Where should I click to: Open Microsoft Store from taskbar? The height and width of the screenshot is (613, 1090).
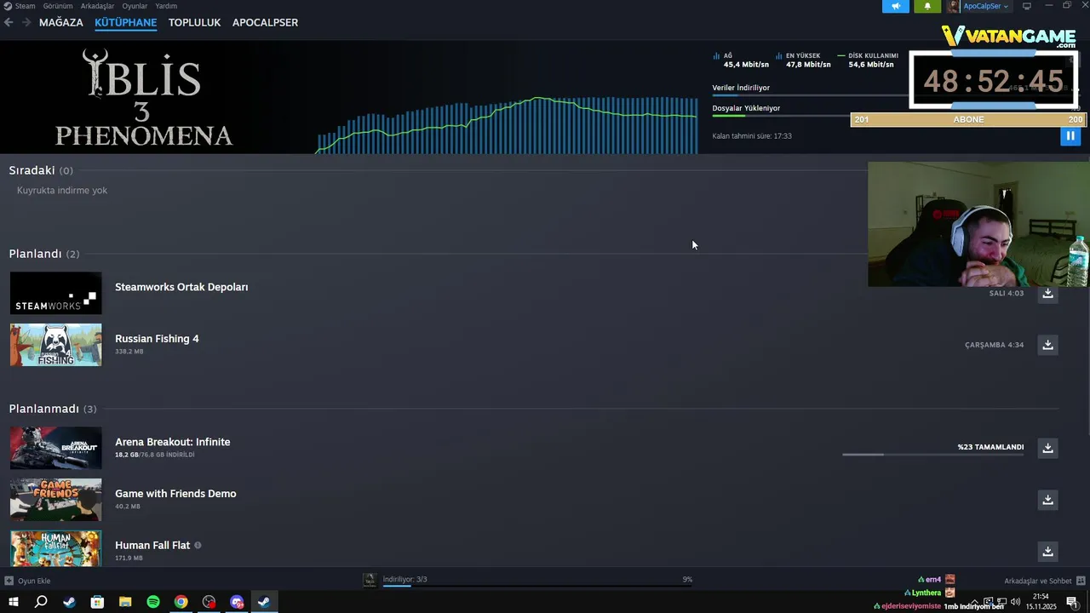[97, 602]
